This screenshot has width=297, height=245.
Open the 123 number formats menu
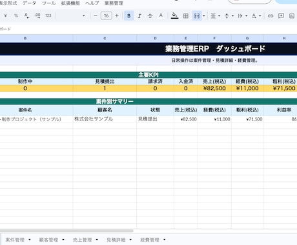(48, 15)
